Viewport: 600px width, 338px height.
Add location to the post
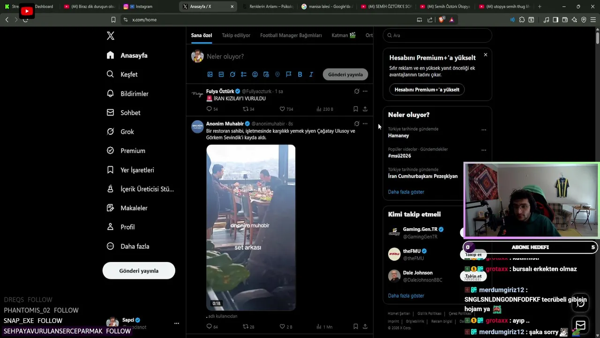tap(277, 74)
